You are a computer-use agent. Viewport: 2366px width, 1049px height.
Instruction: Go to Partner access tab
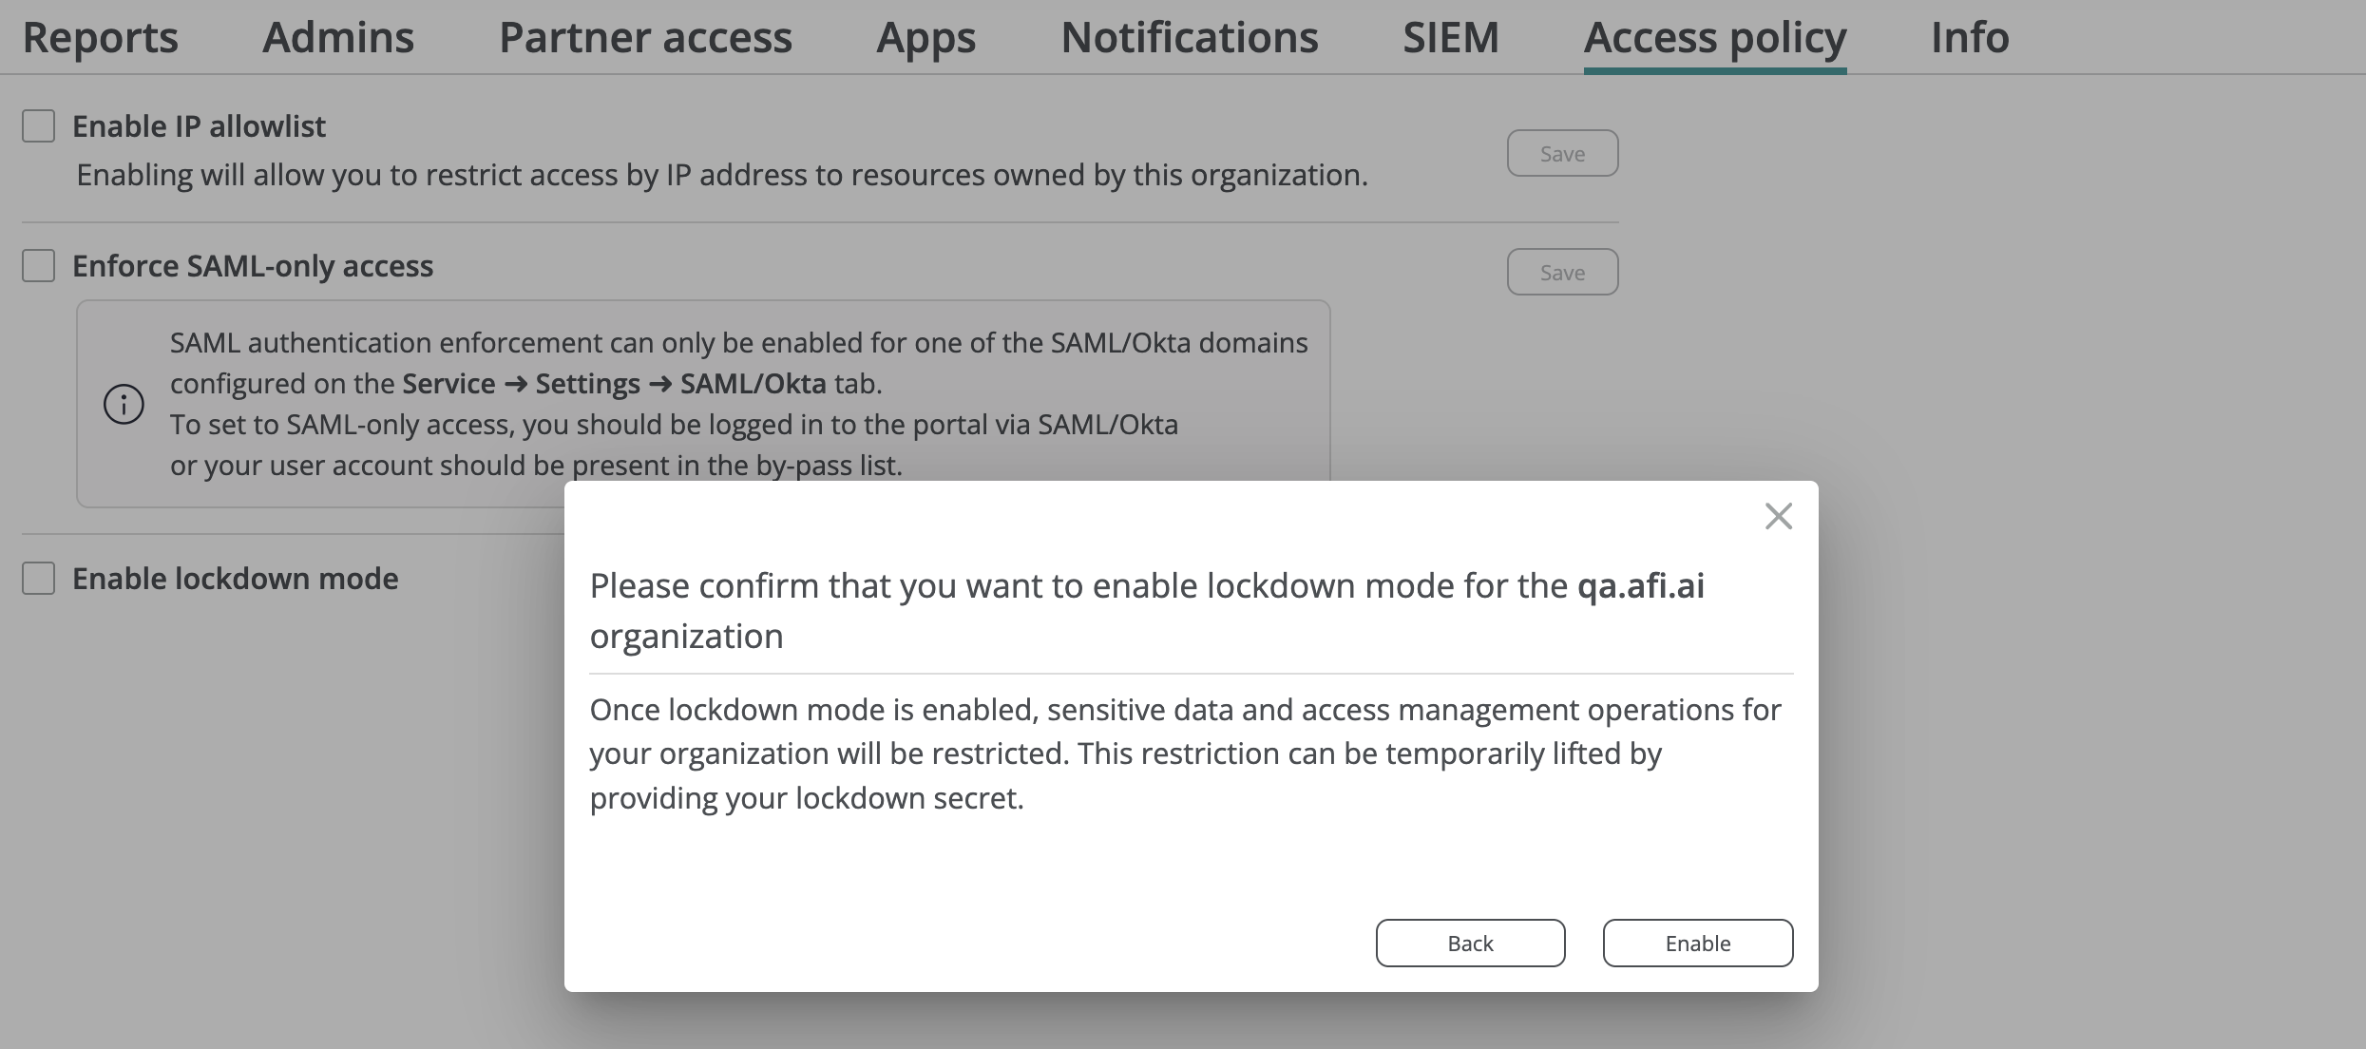click(645, 38)
